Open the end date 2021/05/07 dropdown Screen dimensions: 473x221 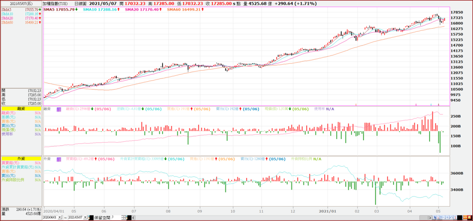[85, 217]
